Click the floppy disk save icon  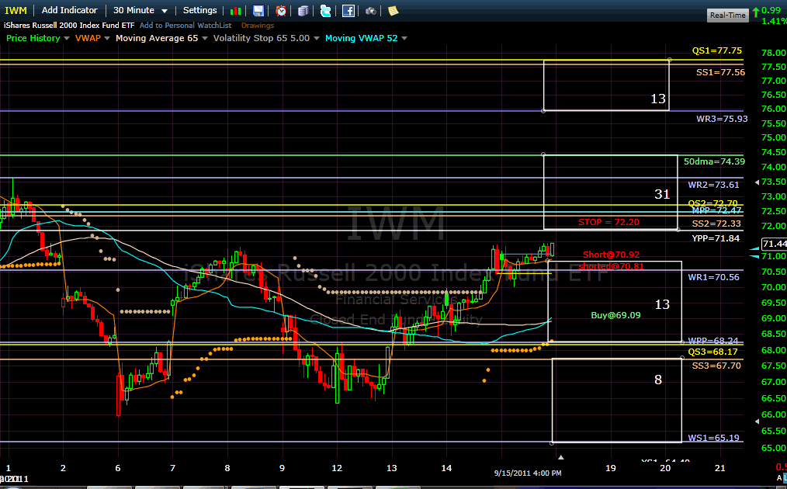[258, 11]
